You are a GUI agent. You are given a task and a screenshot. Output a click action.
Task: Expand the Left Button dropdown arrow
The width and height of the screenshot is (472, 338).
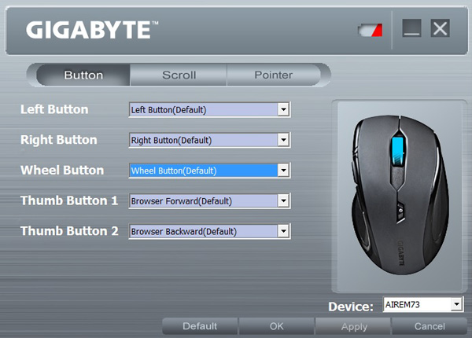(x=283, y=109)
